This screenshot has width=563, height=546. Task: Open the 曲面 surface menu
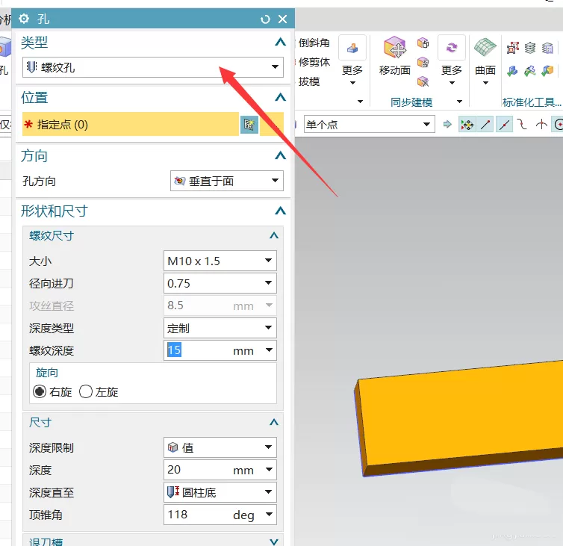(485, 61)
